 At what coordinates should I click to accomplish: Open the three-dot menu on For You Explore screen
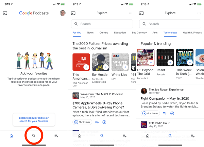tap(131, 13)
